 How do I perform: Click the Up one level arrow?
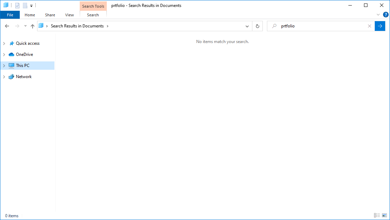33,26
